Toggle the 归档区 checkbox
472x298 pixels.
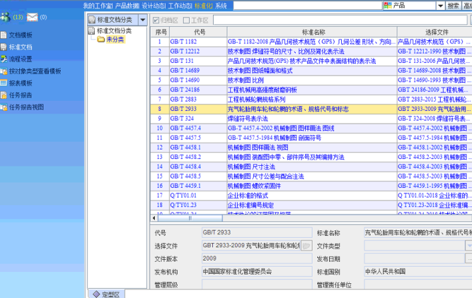156,21
